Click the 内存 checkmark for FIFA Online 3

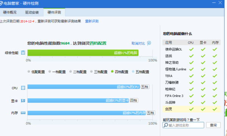[215, 96]
